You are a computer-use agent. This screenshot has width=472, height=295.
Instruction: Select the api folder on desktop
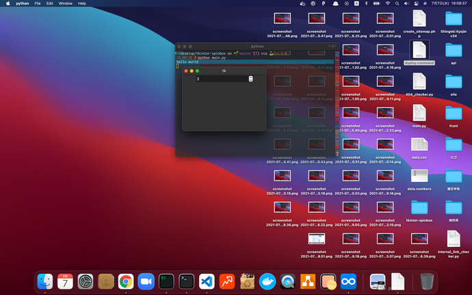454,53
